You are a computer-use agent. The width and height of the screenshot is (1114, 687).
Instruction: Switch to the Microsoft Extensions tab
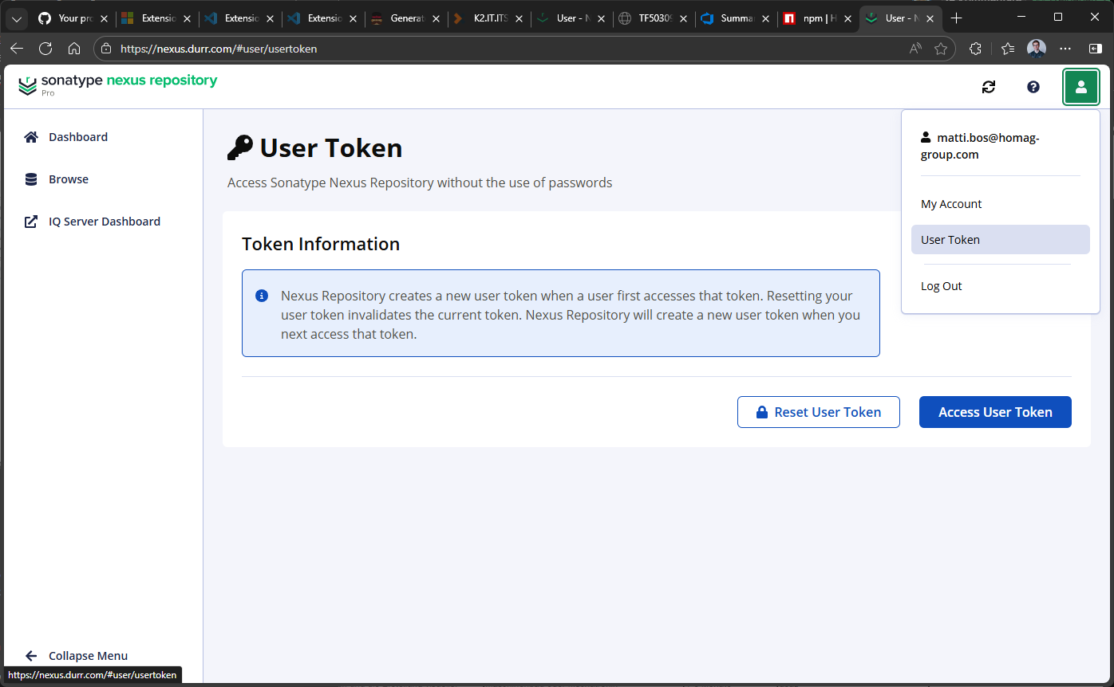pyautogui.click(x=156, y=18)
